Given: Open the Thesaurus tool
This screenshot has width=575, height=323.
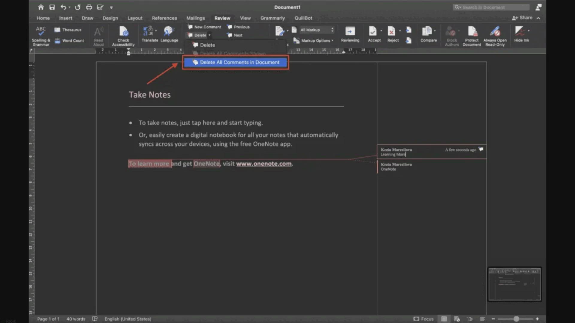Looking at the screenshot, I should tap(68, 30).
